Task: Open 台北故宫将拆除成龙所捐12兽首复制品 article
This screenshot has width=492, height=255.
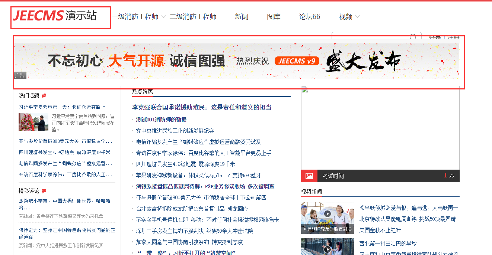Action: click(x=192, y=209)
